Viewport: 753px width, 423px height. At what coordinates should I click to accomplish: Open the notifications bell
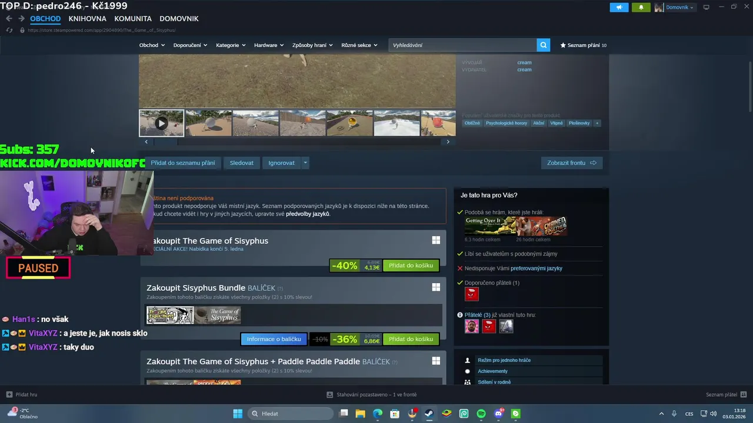pyautogui.click(x=641, y=7)
